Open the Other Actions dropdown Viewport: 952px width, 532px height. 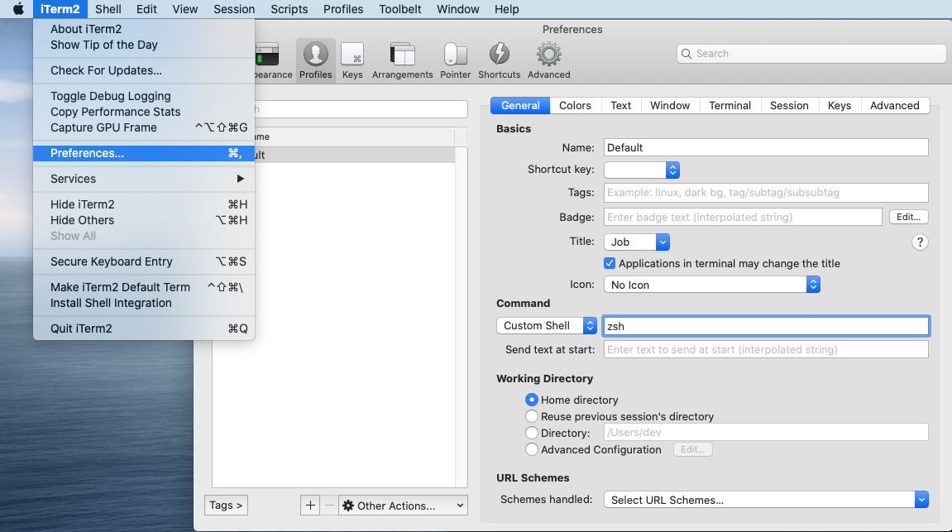point(403,506)
